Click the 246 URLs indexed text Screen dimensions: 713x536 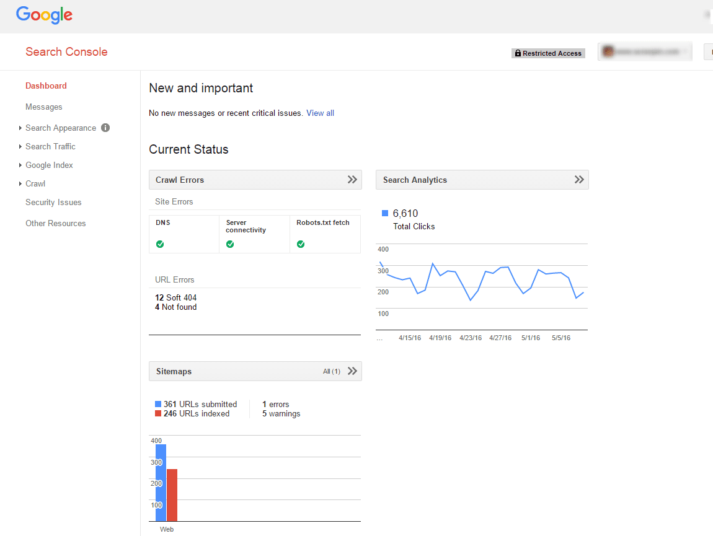coord(197,414)
